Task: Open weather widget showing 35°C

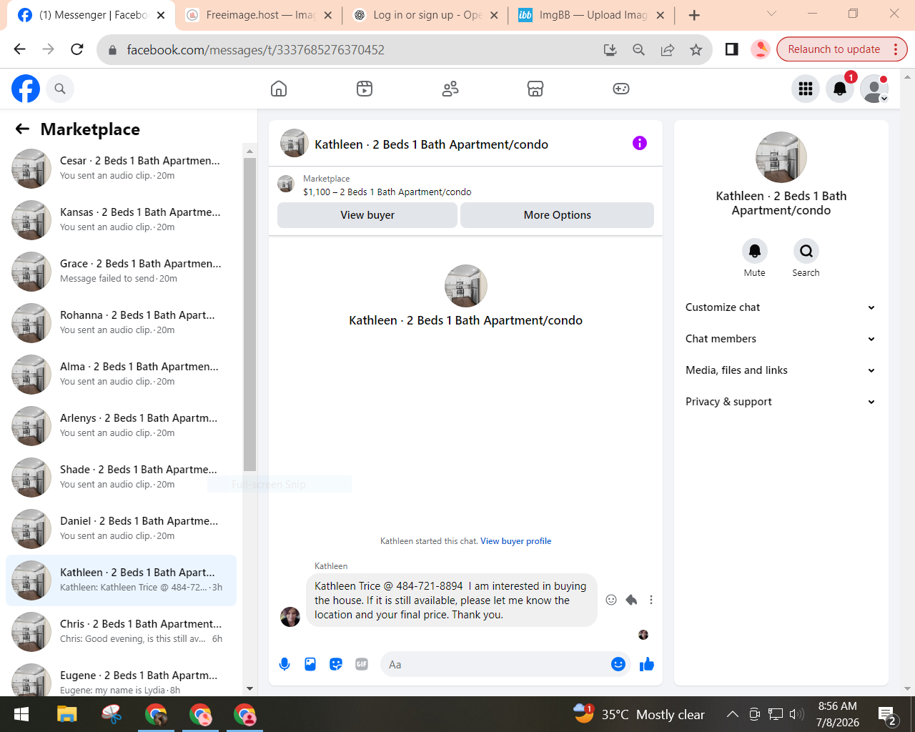Action: point(639,714)
